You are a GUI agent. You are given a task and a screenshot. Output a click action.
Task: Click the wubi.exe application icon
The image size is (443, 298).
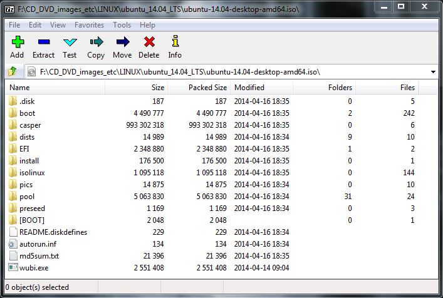click(x=13, y=267)
